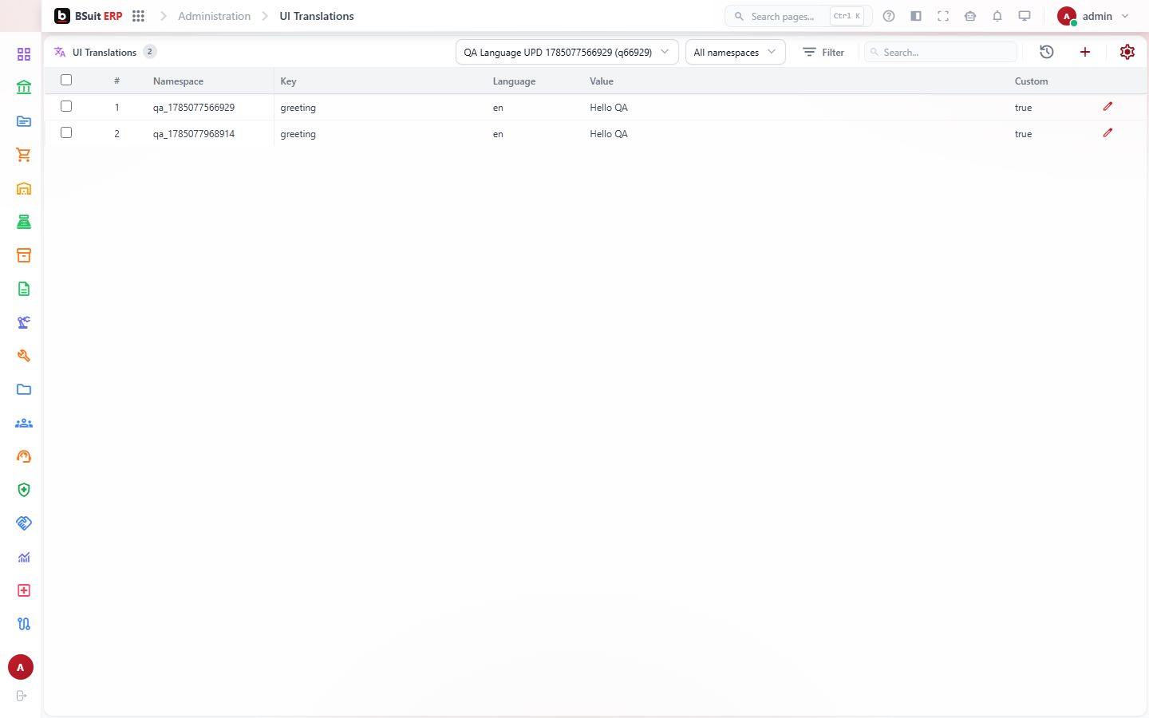
Task: Expand the All namespaces dropdown
Action: (735, 52)
